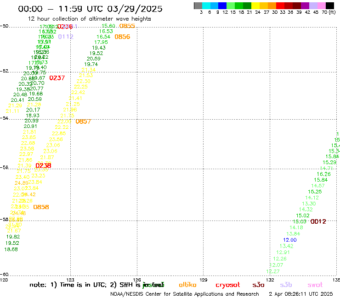Viewport: 340px width, 298px height.
Task: Click the 132 longitude axis label
Action: pos(270,280)
